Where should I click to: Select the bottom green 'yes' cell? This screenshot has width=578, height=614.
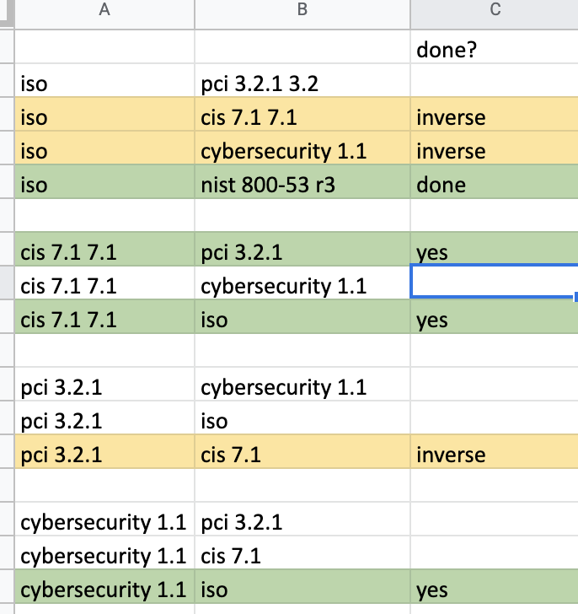coord(495,587)
